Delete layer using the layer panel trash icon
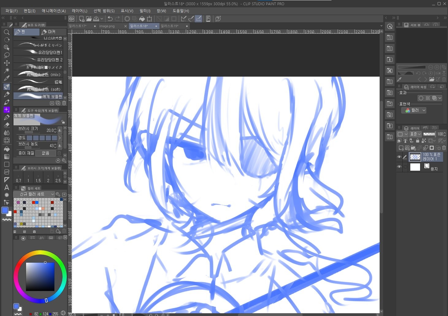 click(444, 148)
